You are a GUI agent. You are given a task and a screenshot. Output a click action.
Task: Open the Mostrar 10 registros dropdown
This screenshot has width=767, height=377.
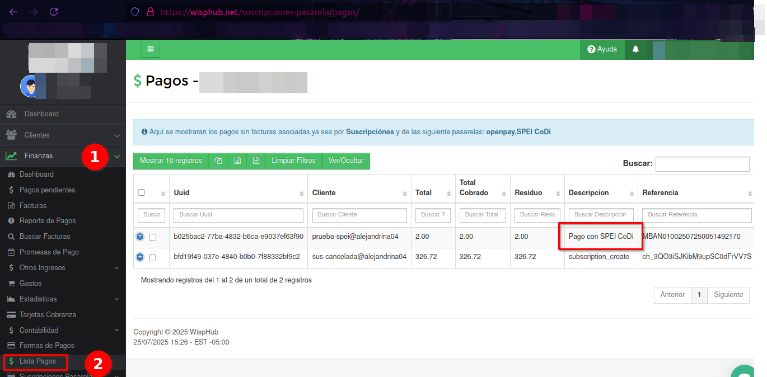point(171,161)
